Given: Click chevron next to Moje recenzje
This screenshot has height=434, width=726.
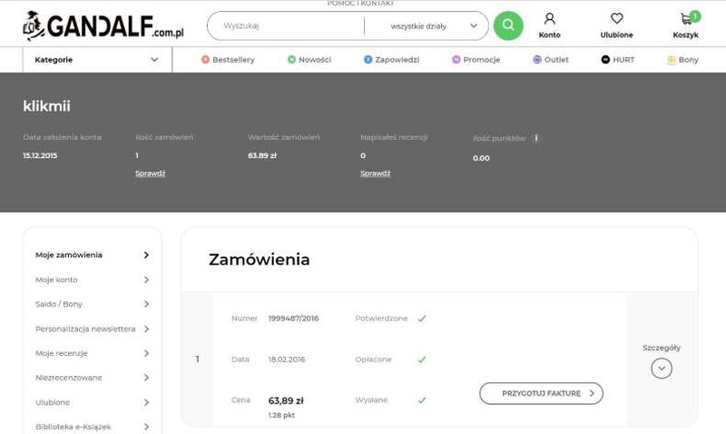Looking at the screenshot, I should (x=146, y=353).
